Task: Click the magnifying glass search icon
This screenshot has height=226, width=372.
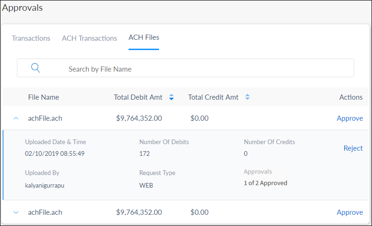Action: [36, 68]
